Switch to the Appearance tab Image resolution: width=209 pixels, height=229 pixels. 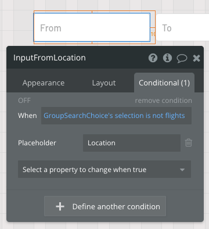pos(44,83)
